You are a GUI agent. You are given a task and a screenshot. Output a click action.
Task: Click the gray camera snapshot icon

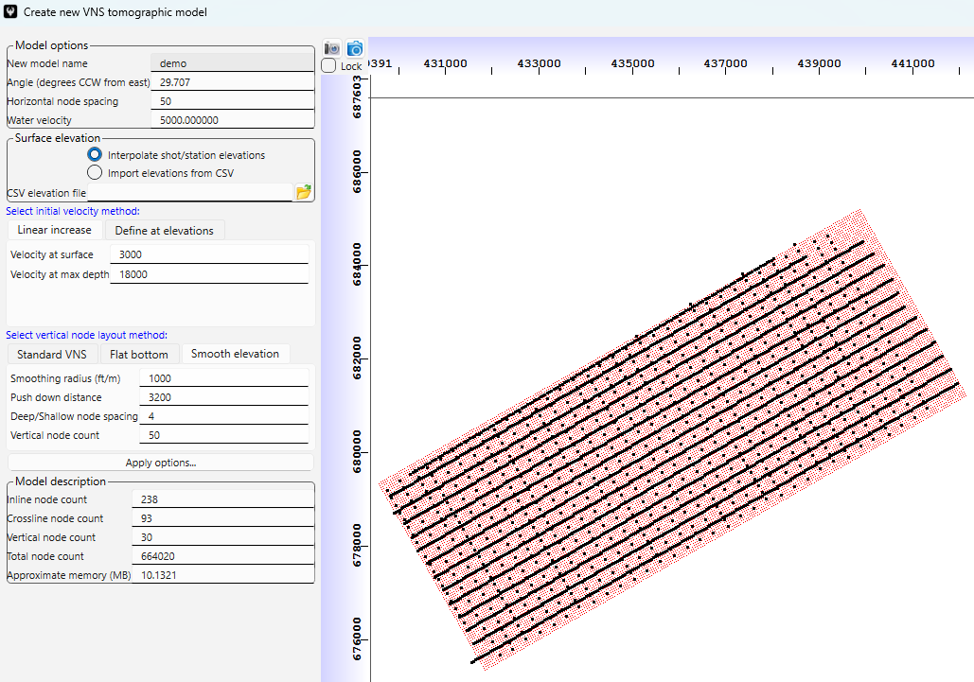[332, 48]
